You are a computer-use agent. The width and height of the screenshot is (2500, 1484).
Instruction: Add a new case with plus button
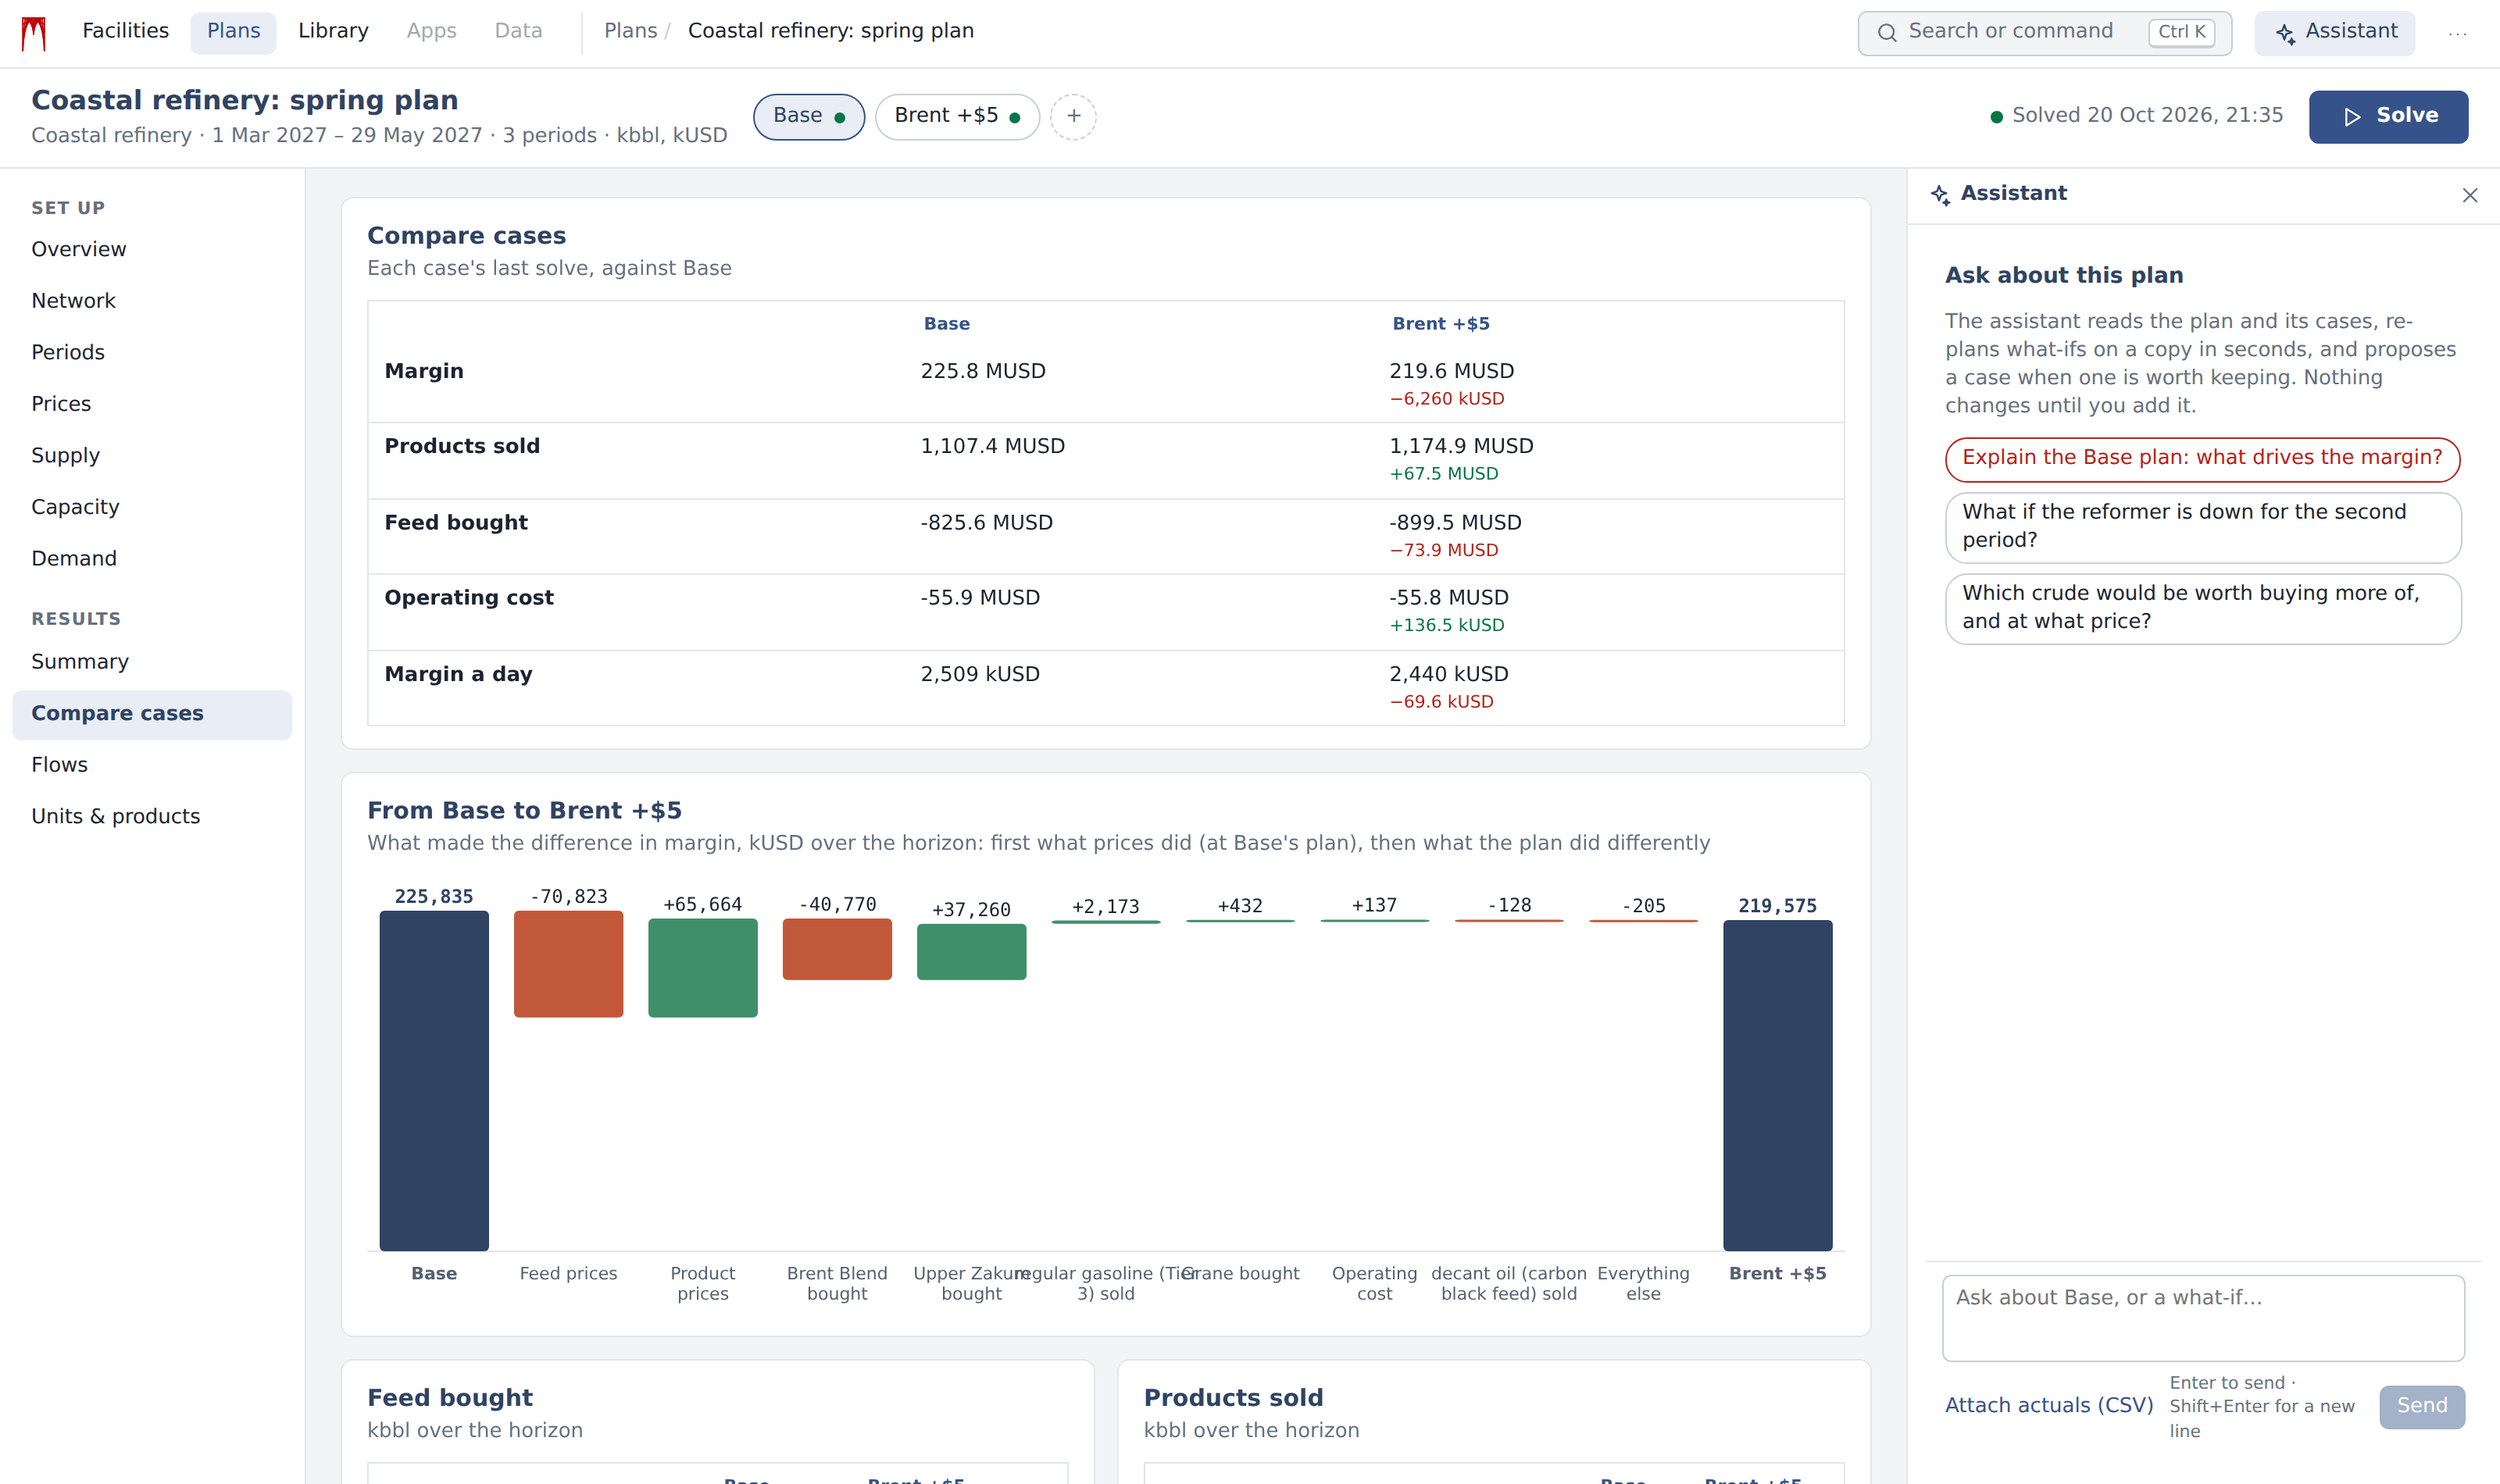click(x=1073, y=116)
